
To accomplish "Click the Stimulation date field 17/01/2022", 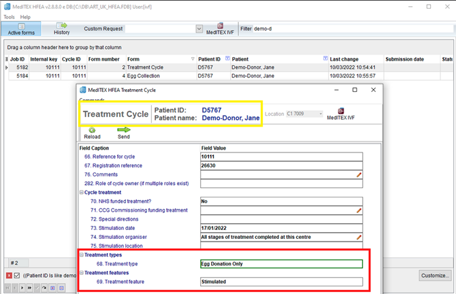I will (281, 228).
